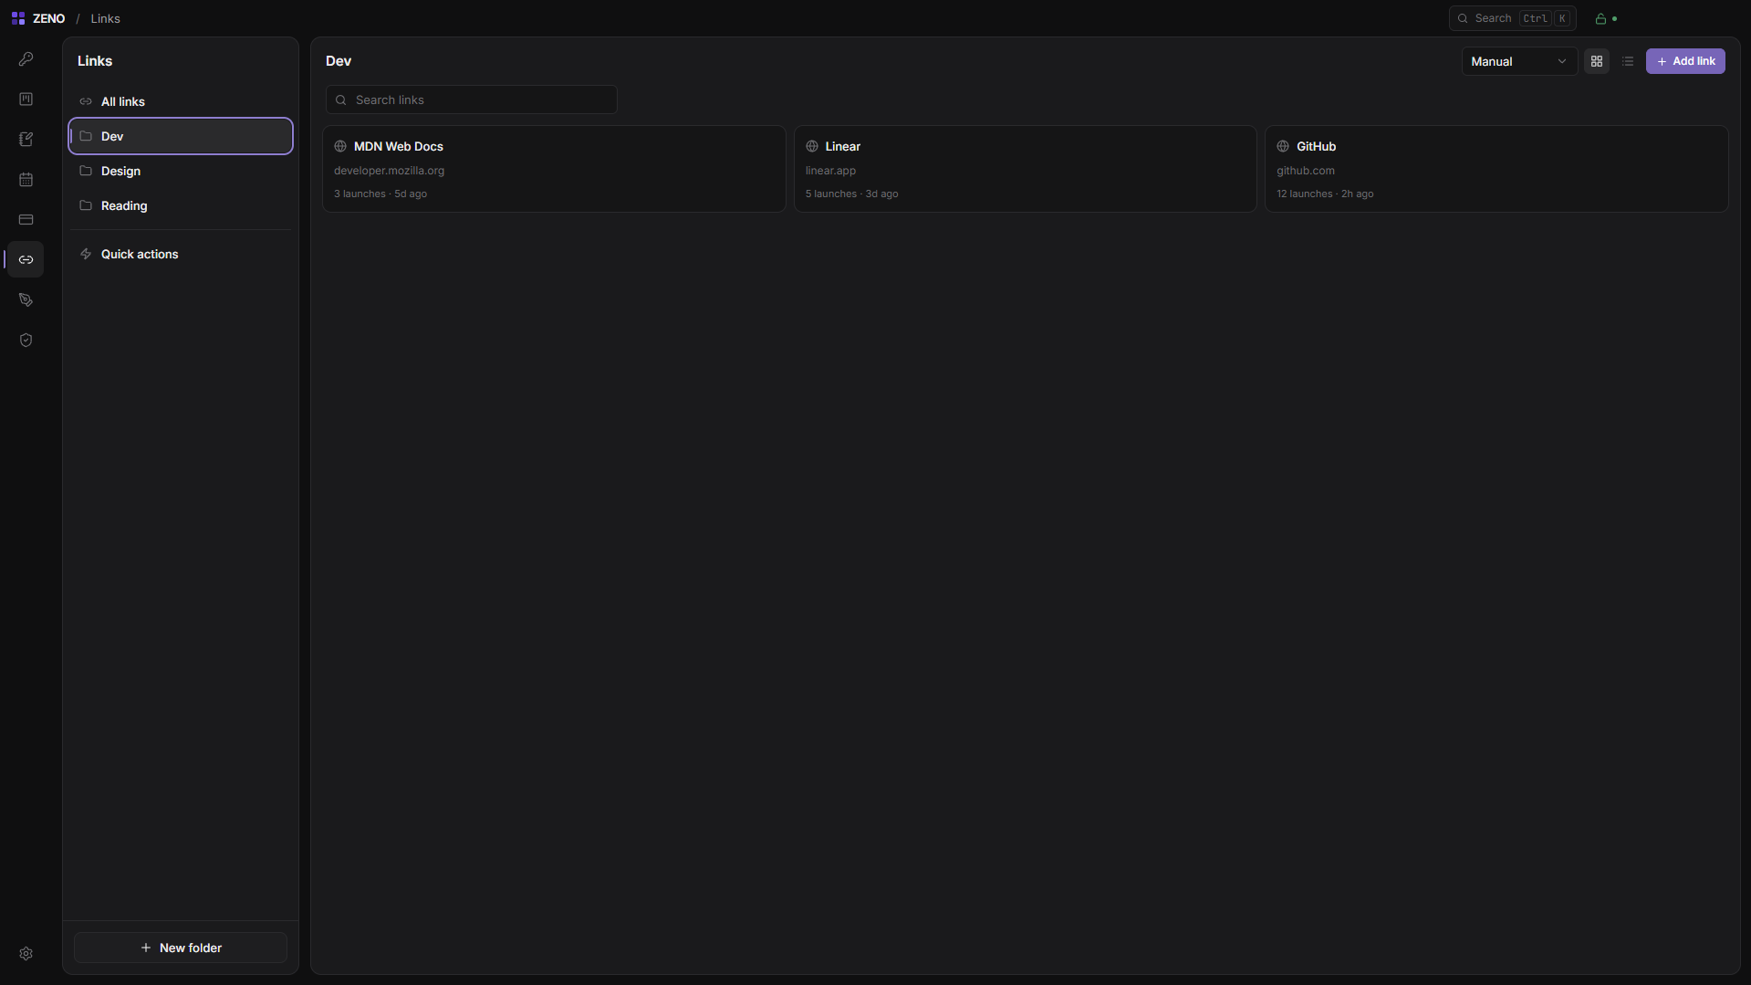
Task: Open global Search Ctrl K box
Action: (1512, 18)
